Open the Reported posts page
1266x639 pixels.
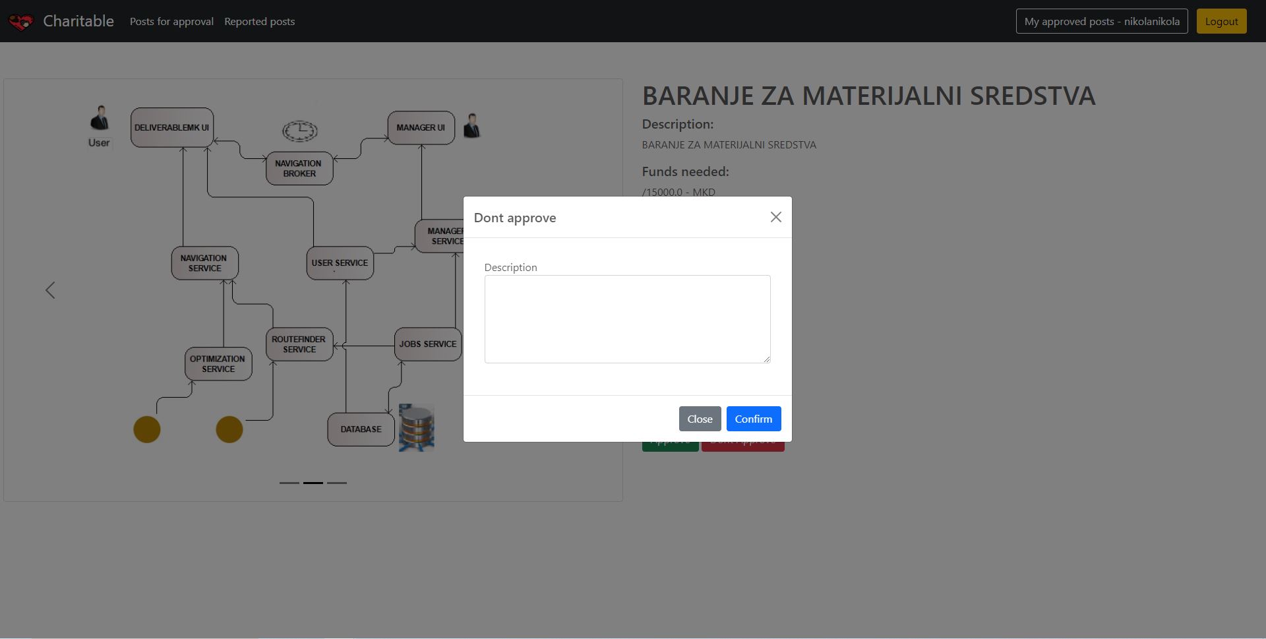point(259,22)
